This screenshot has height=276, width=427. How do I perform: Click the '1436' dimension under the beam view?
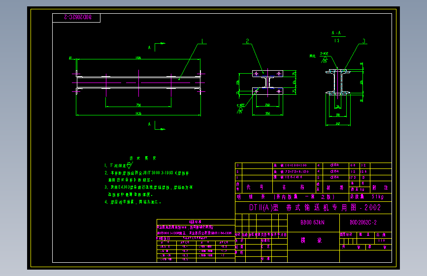(x=138, y=113)
